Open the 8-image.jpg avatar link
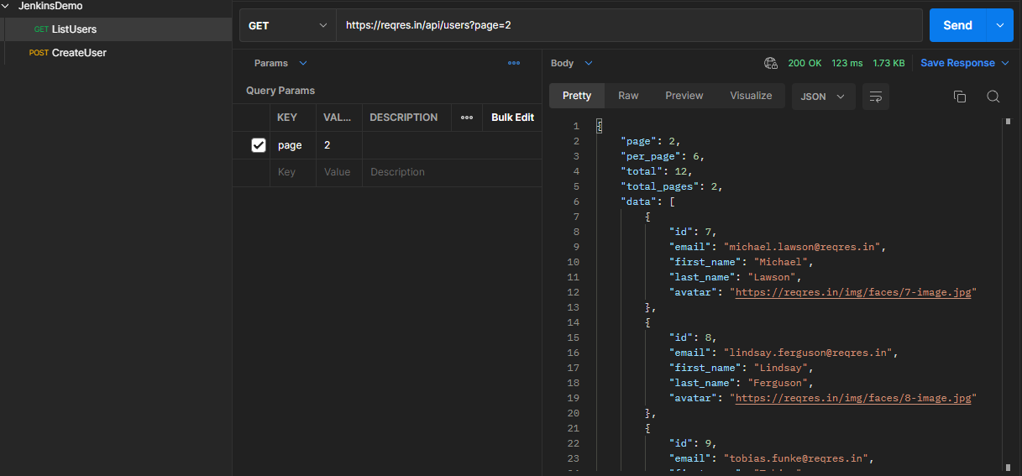 [x=854, y=398]
